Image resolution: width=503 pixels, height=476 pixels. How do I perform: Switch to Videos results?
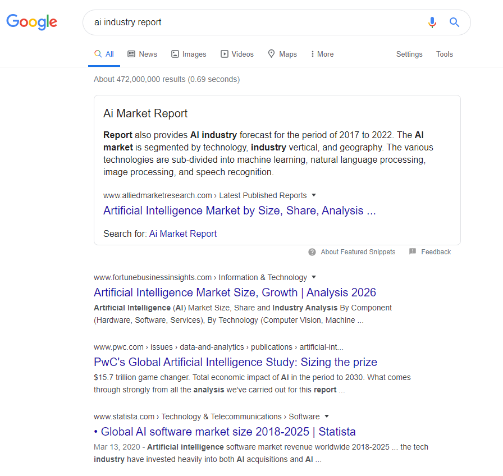tap(237, 54)
